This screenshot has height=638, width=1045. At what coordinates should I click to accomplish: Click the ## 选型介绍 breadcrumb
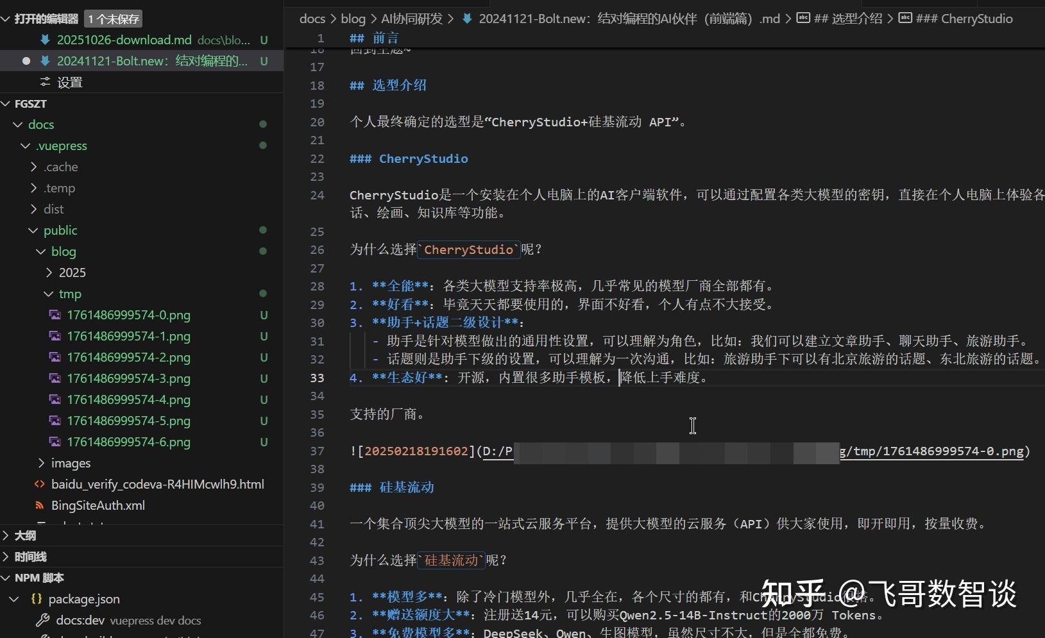[848, 19]
